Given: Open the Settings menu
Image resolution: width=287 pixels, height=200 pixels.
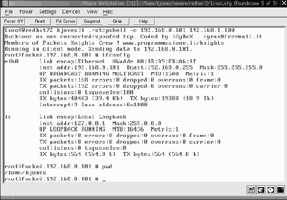Looking at the screenshot, I should (48, 12).
